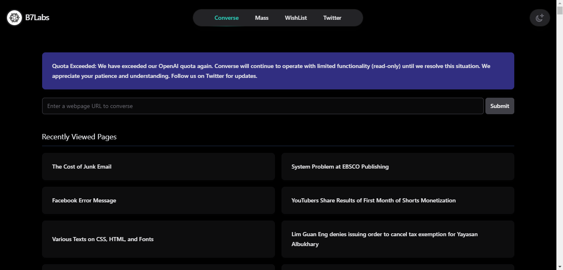Image resolution: width=563 pixels, height=270 pixels.
Task: Open Lim Guan Eng tax exemption article
Action: click(x=398, y=239)
